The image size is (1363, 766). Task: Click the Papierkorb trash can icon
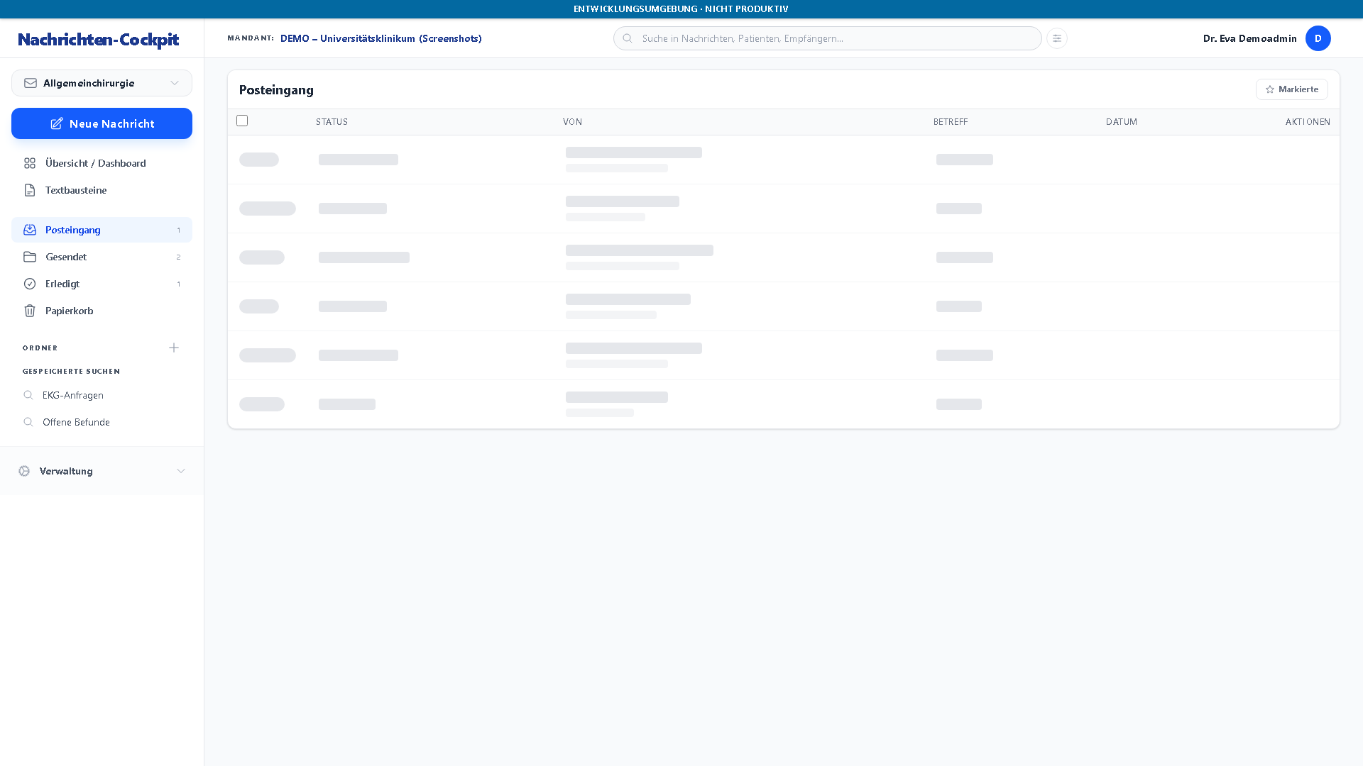pos(30,311)
